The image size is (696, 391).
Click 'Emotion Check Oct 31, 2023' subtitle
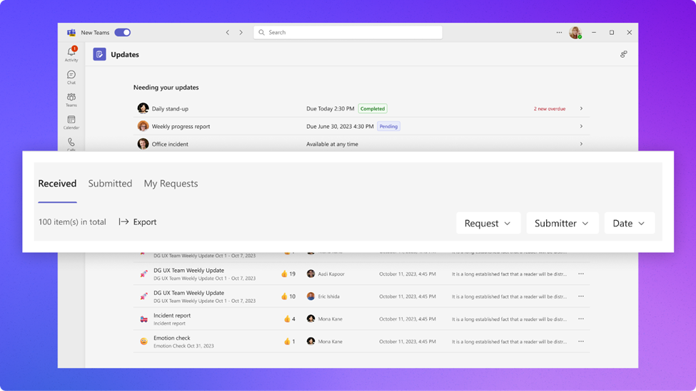pyautogui.click(x=183, y=346)
